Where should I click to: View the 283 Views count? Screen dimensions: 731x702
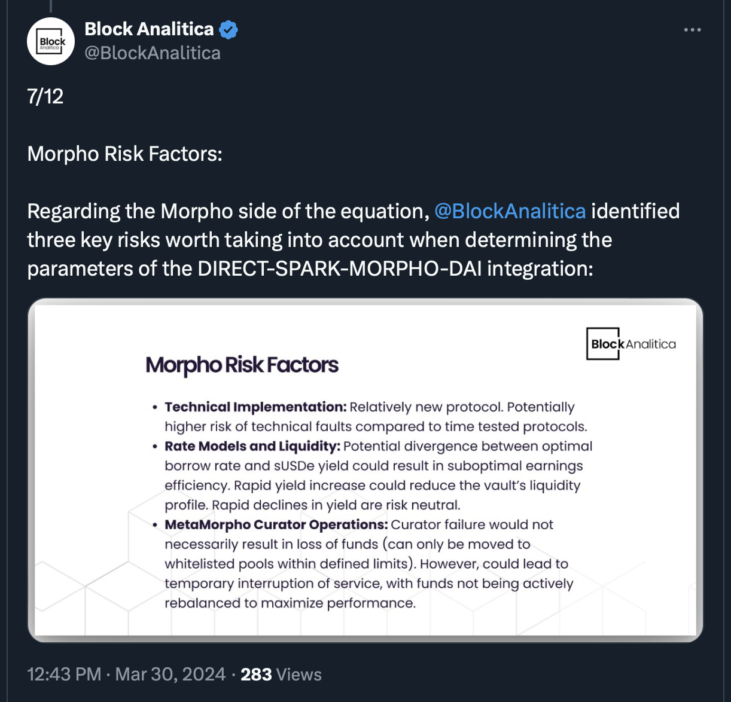(x=281, y=674)
